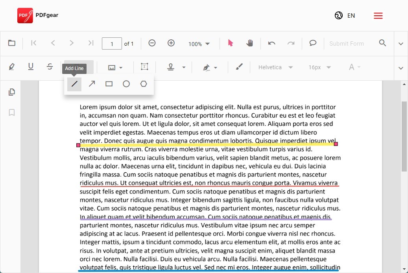Select the Ellipse shape tool
Viewport: 408px width, 273px height.
126,84
